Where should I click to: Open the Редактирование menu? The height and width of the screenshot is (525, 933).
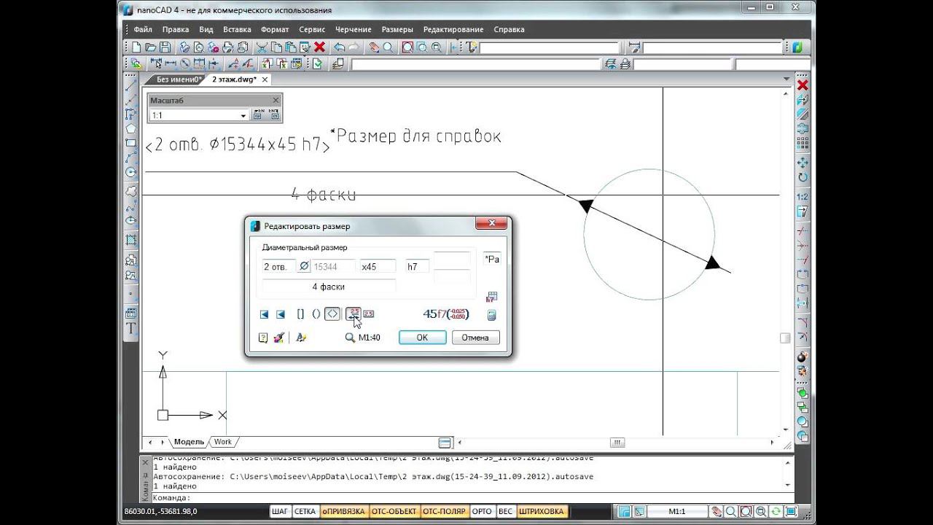pos(453,30)
